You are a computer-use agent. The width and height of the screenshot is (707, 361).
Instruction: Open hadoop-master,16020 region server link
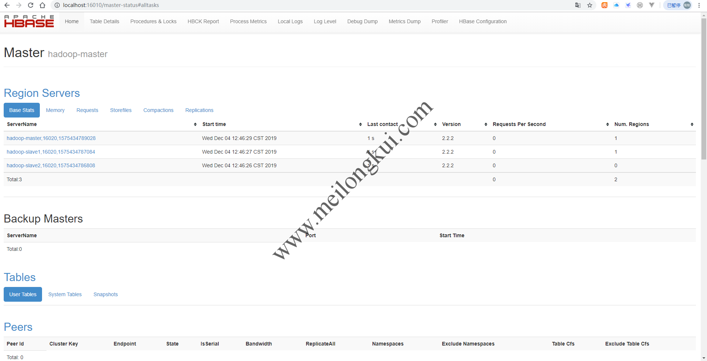[x=51, y=138]
